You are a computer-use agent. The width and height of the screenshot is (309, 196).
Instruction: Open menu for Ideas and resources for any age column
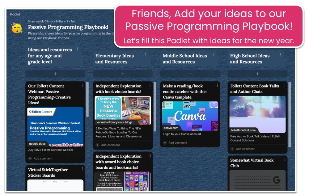coord(77,49)
